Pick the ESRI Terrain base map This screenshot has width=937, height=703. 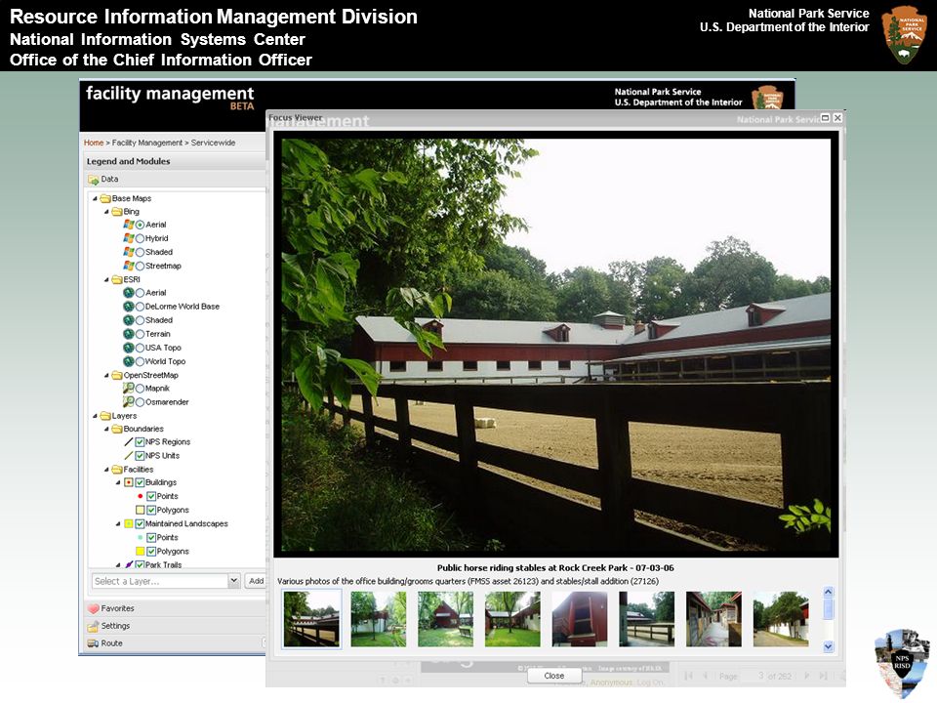point(140,334)
